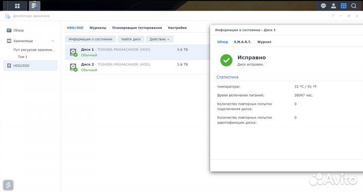Click the Хранилище sidebar icon

click(x=9, y=41)
